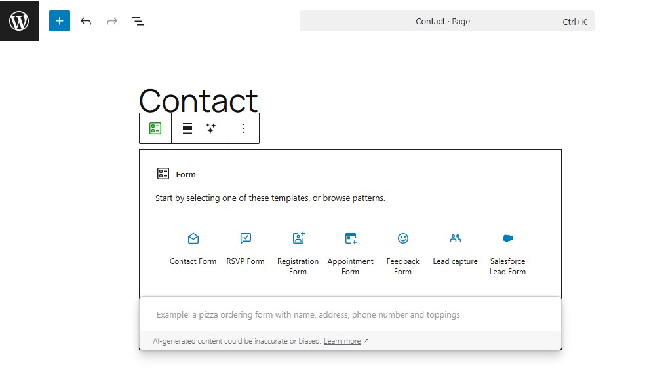Open the block inserter plus button
645x368 pixels.
tap(59, 21)
